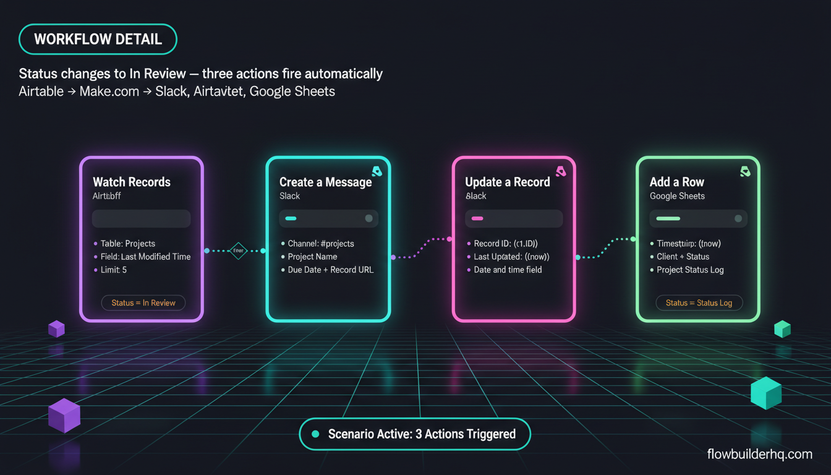The width and height of the screenshot is (831, 475).
Task: Click the Google Sheets subtitle under Add a Row
Action: [677, 196]
